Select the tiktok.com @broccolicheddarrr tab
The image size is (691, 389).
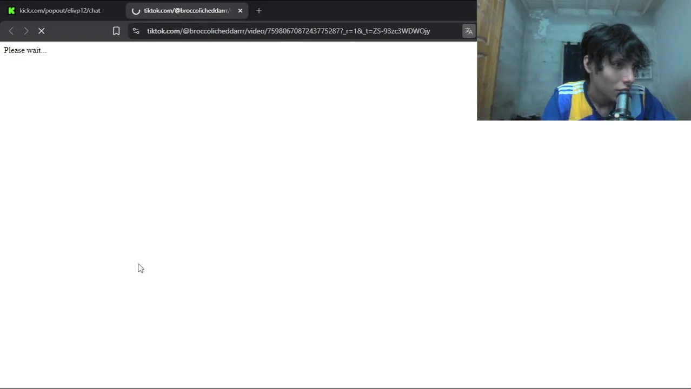click(x=187, y=10)
